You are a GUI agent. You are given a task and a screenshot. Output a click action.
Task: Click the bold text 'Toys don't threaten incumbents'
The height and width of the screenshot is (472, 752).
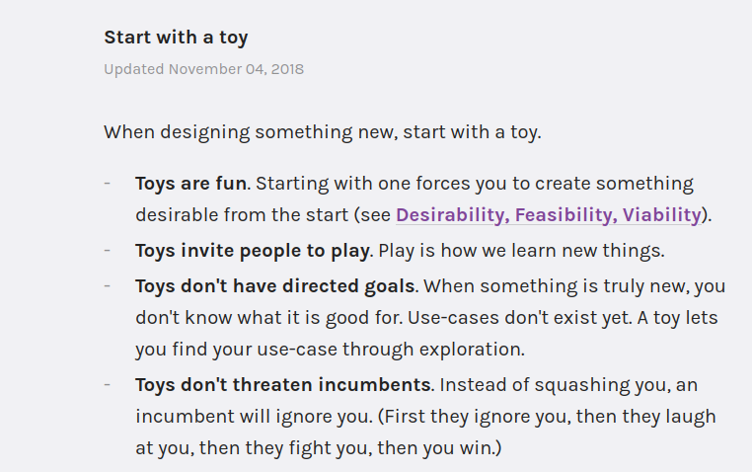(x=282, y=385)
